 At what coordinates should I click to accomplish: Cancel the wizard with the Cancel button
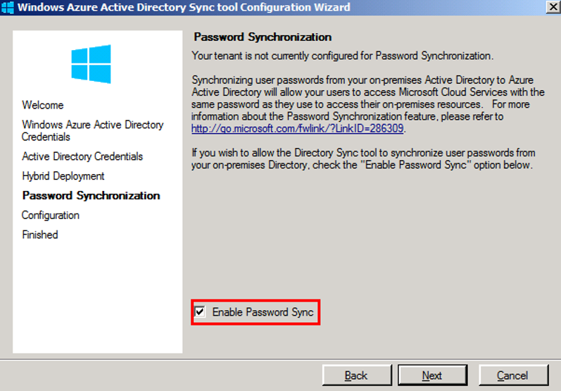click(x=512, y=376)
